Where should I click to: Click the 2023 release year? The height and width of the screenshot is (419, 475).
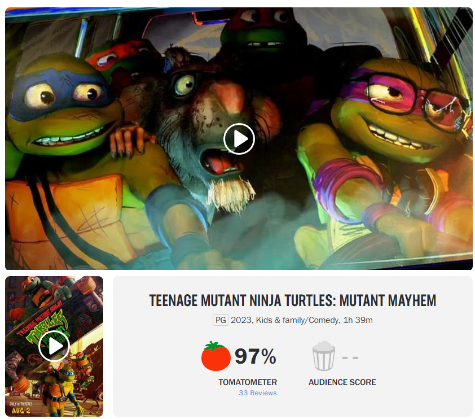pyautogui.click(x=241, y=320)
